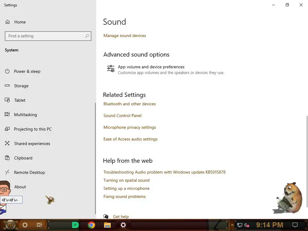Click the Clipboard icon in sidebar
This screenshot has width=308, height=231.
7,158
